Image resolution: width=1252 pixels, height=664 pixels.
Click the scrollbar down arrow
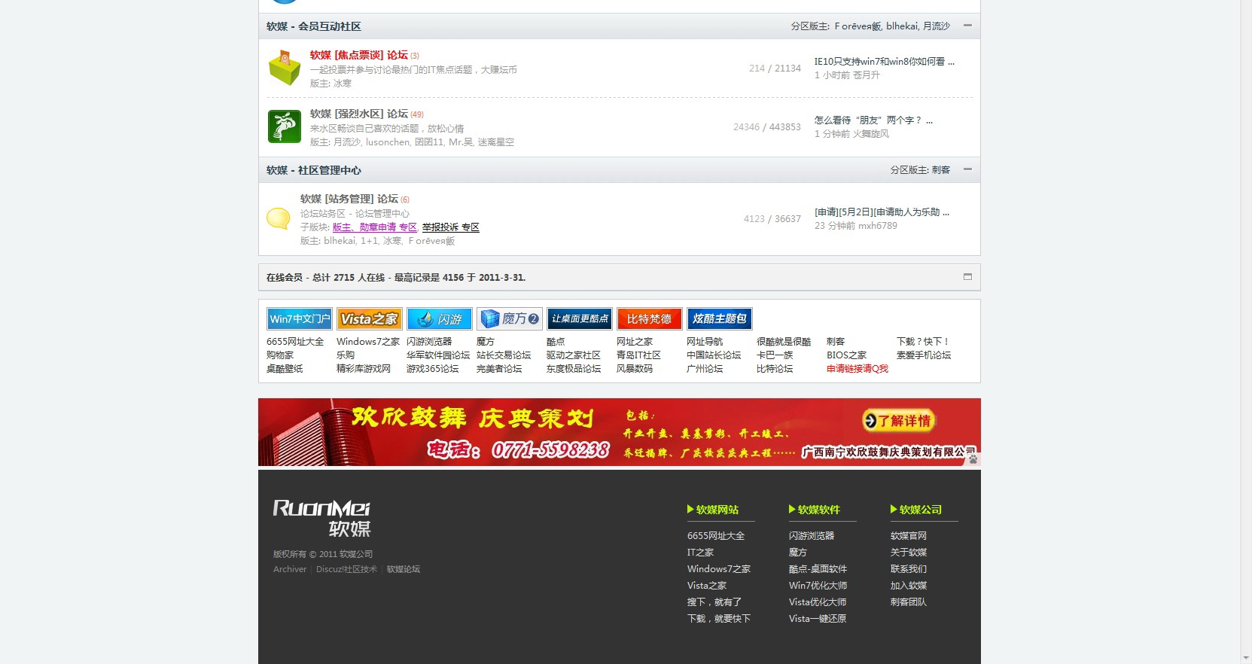(1245, 657)
